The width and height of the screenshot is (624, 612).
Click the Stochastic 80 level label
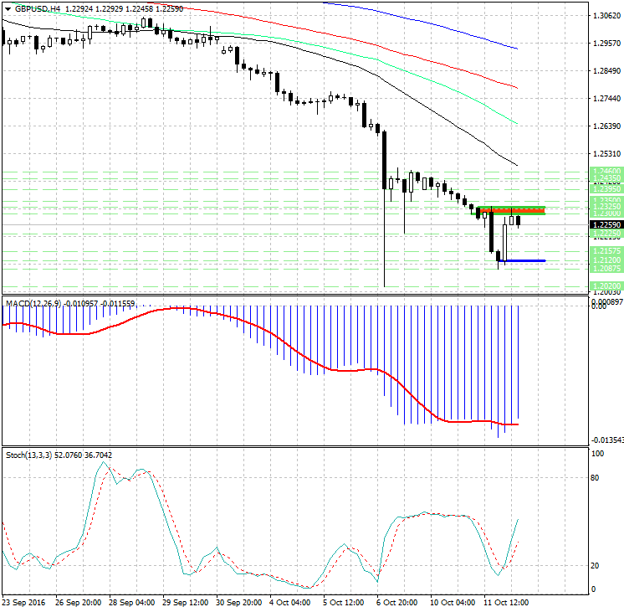595,478
